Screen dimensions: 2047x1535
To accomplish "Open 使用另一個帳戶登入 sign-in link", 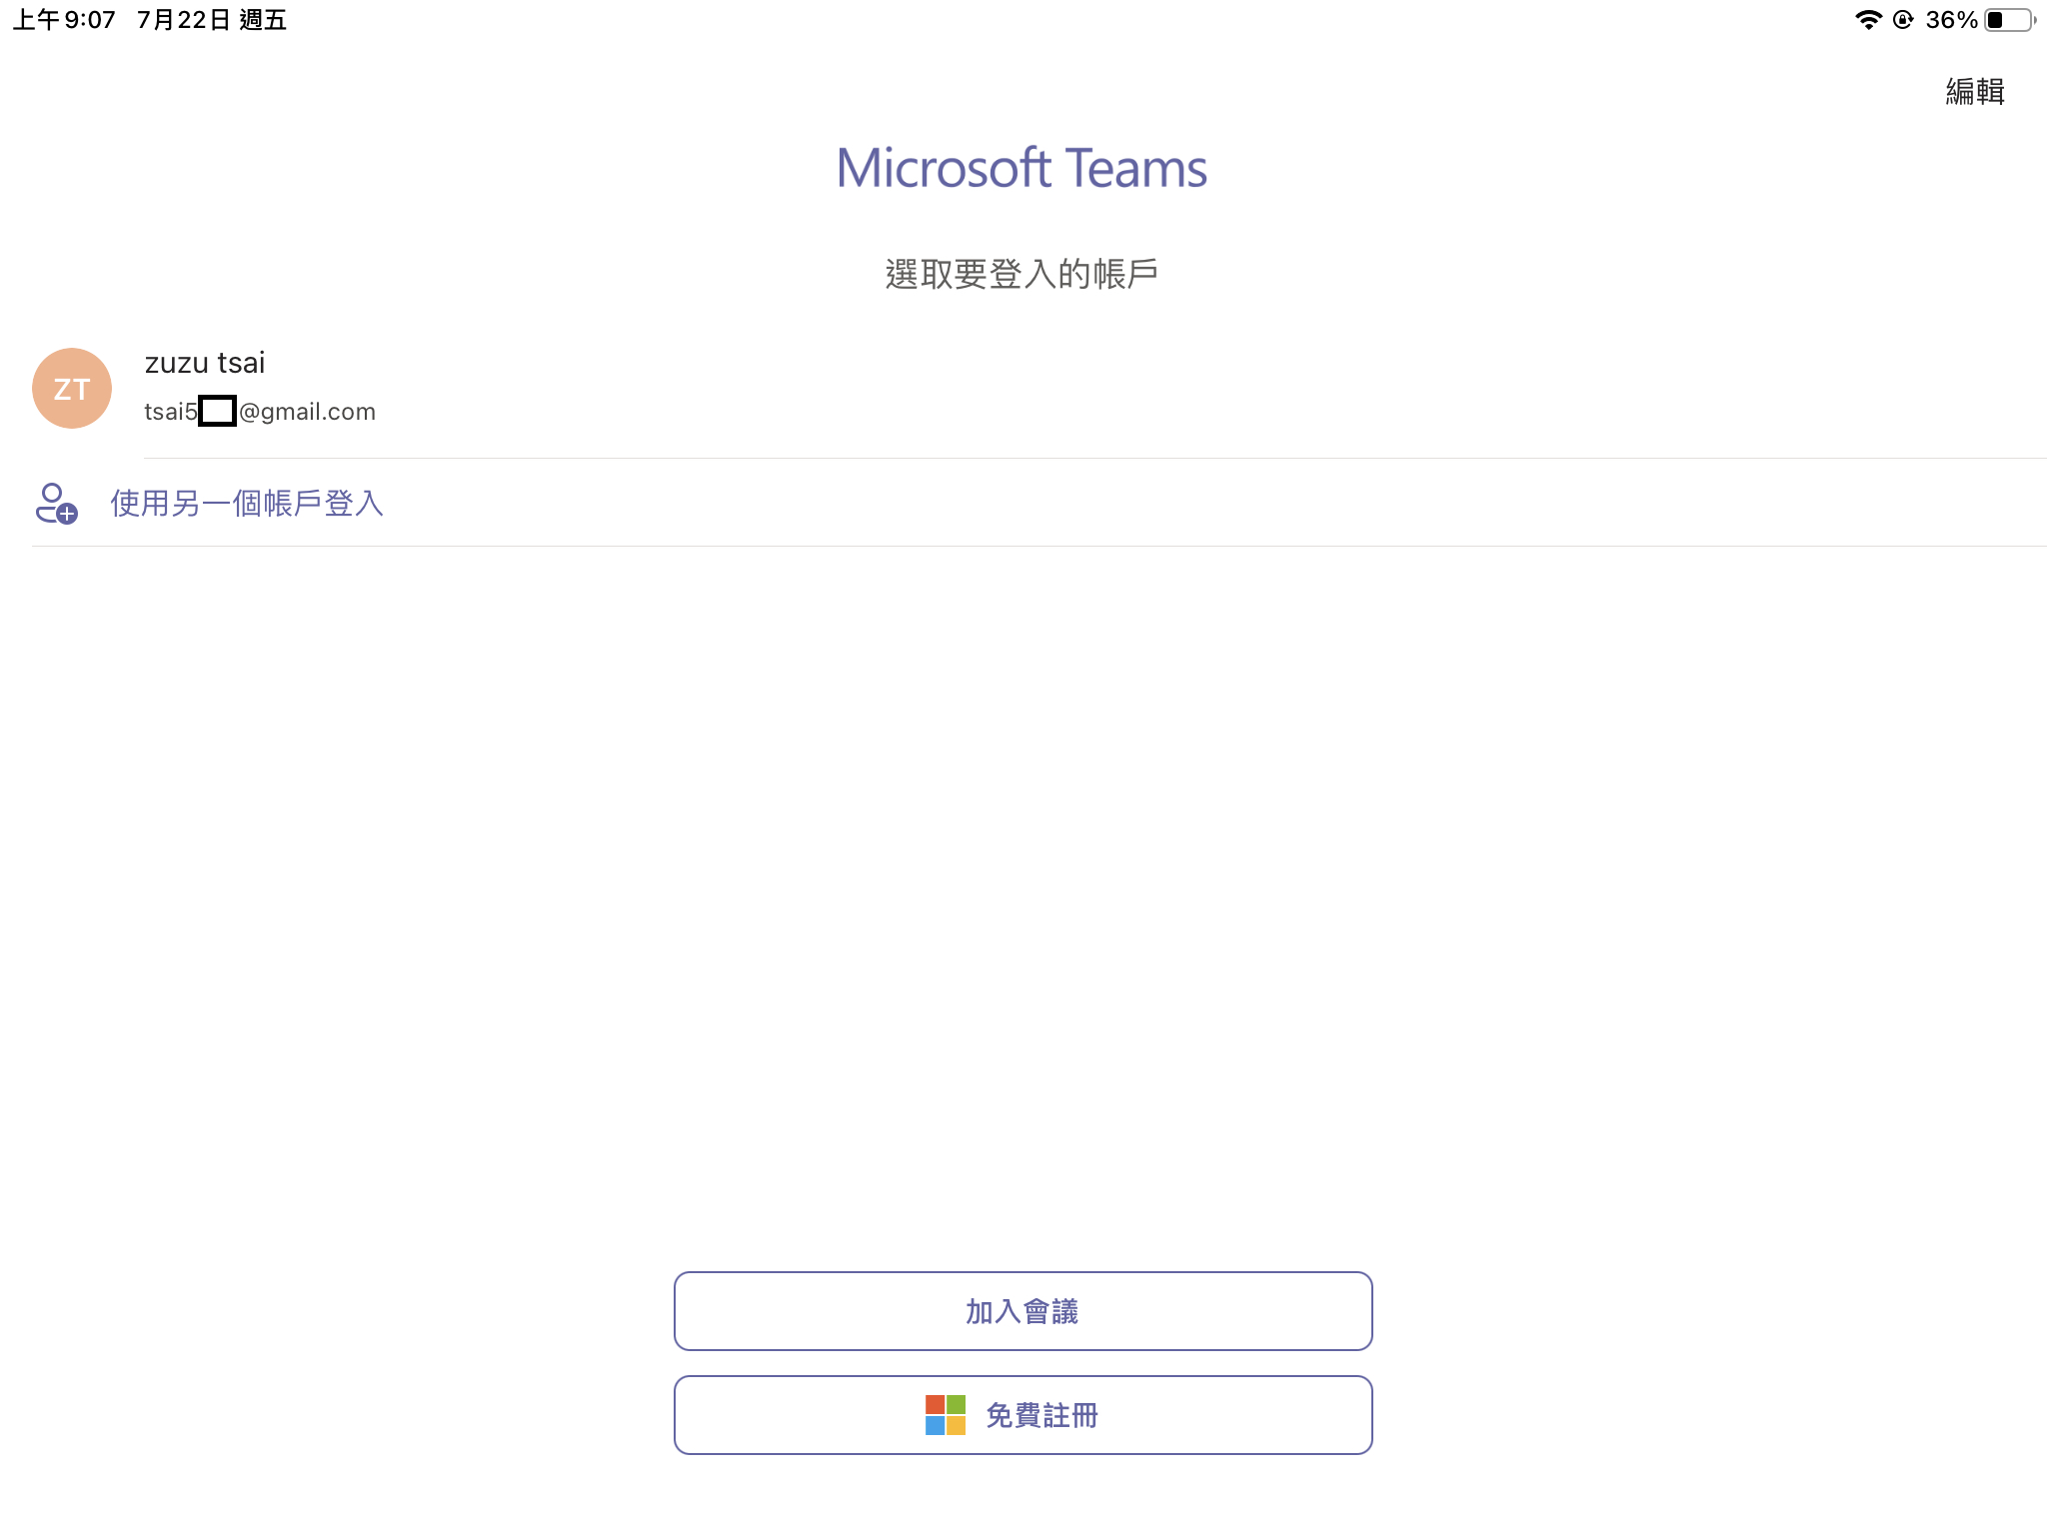I will point(247,503).
